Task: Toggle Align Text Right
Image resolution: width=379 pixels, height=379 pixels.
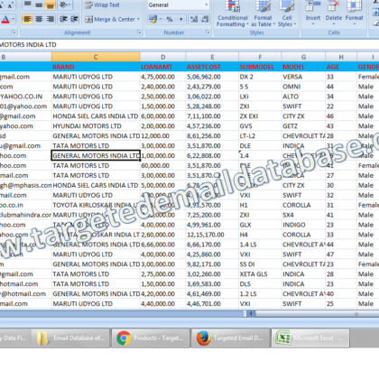Action: (x=50, y=19)
